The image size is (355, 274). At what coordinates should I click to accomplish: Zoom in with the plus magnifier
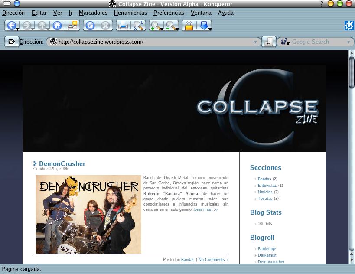pos(156,25)
